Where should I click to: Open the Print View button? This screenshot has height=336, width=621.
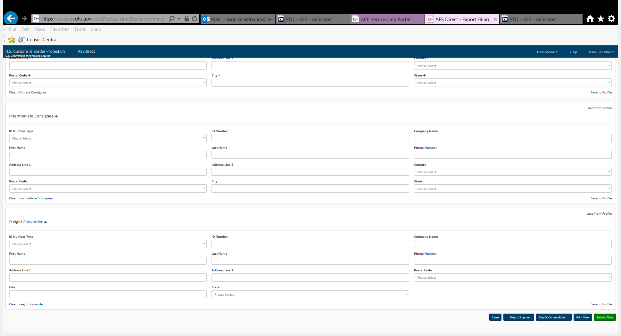pos(583,317)
